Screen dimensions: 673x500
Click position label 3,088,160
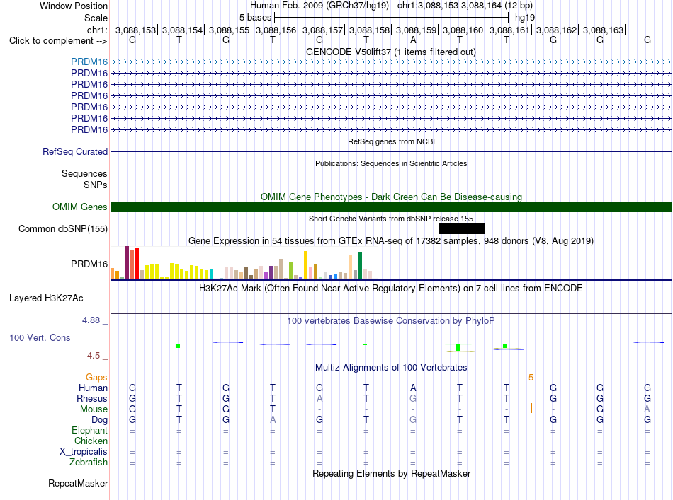(x=463, y=30)
